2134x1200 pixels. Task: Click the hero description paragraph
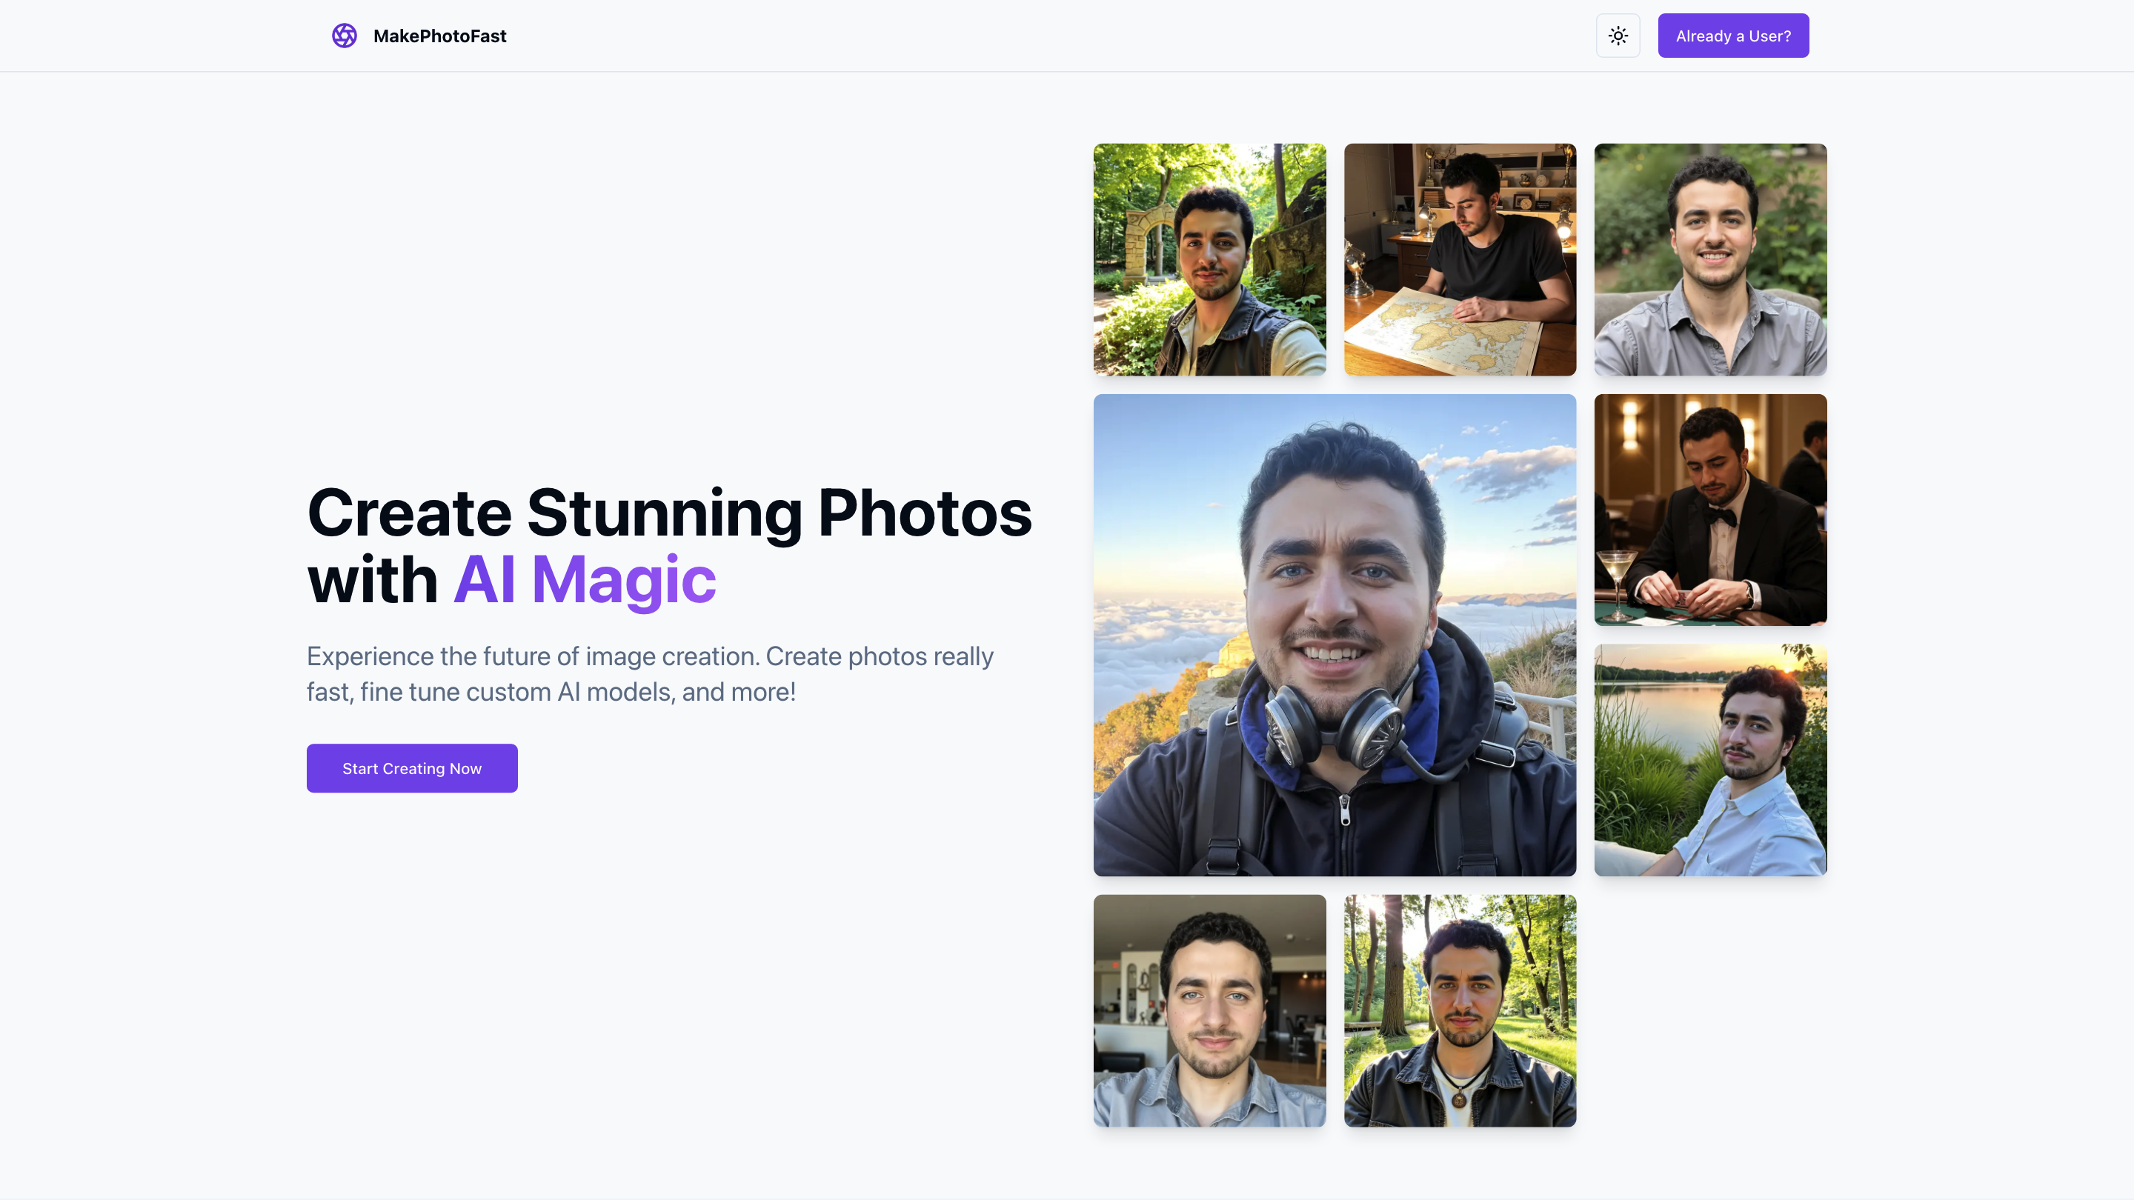(x=651, y=673)
